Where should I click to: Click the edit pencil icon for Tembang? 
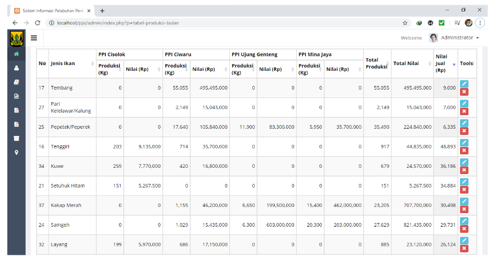464,84
